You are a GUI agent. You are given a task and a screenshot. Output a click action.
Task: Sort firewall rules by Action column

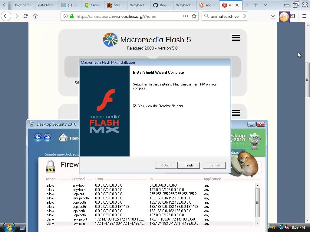(x=51, y=179)
